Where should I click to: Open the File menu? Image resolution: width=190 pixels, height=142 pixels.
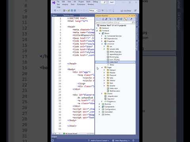click(x=58, y=2)
